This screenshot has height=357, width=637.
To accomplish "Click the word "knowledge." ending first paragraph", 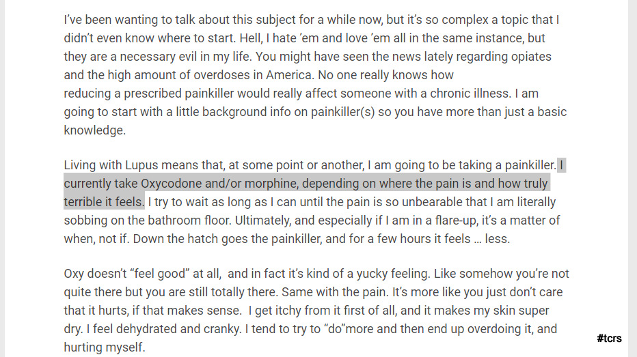I will click(94, 130).
